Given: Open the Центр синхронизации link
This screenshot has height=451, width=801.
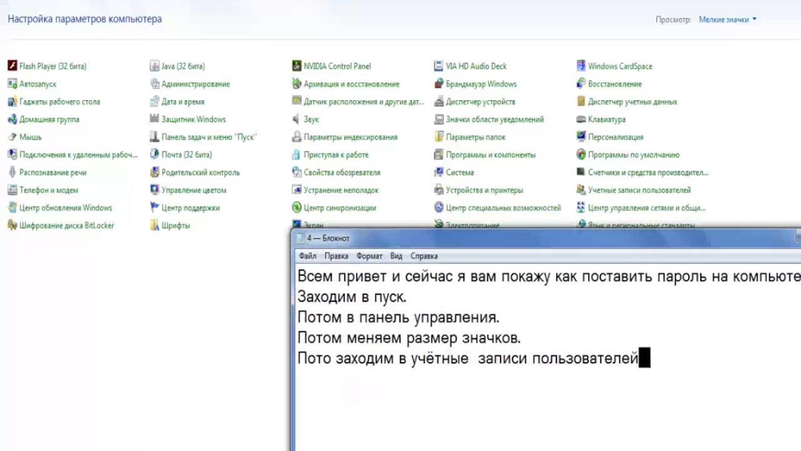Looking at the screenshot, I should point(340,208).
